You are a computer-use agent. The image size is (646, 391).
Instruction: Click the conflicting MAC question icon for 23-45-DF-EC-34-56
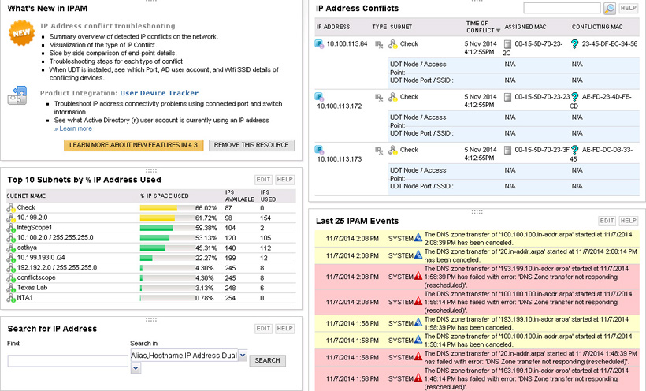click(575, 44)
